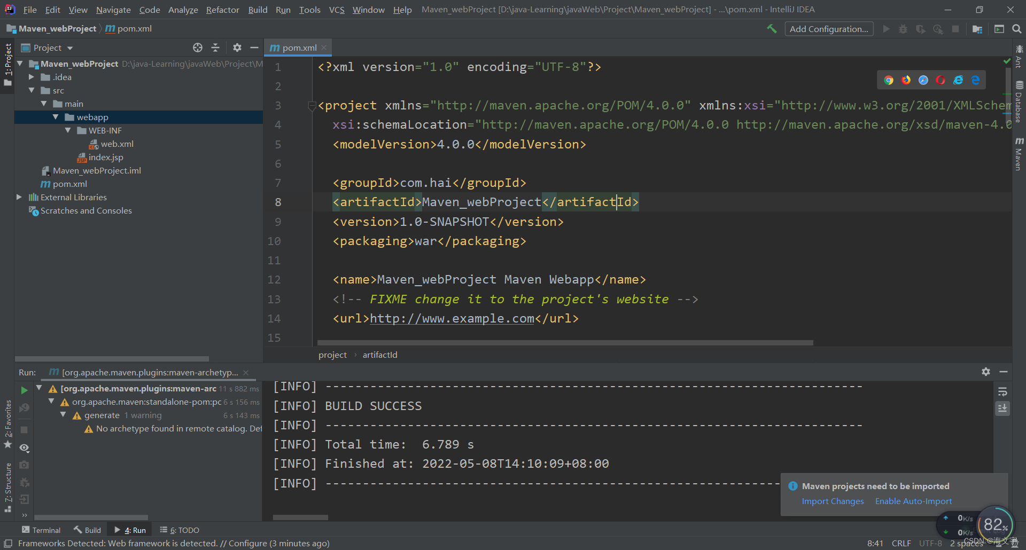Collapse the main folder
The width and height of the screenshot is (1026, 550).
[44, 104]
